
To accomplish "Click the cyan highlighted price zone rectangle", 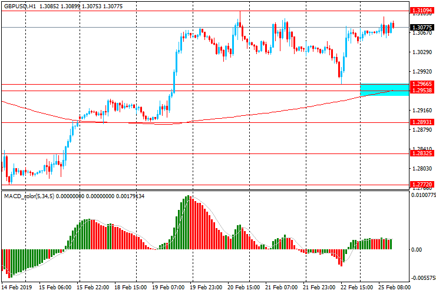I will pos(385,89).
